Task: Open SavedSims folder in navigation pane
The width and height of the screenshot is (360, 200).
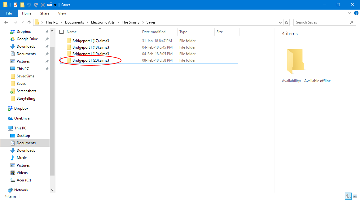Action: pos(25,76)
